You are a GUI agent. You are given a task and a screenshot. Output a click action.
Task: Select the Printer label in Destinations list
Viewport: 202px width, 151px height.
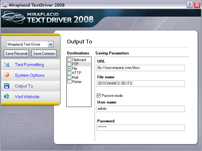tap(77, 82)
